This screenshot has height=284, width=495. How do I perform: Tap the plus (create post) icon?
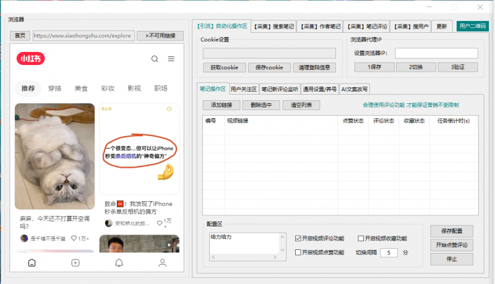[x=75, y=262]
